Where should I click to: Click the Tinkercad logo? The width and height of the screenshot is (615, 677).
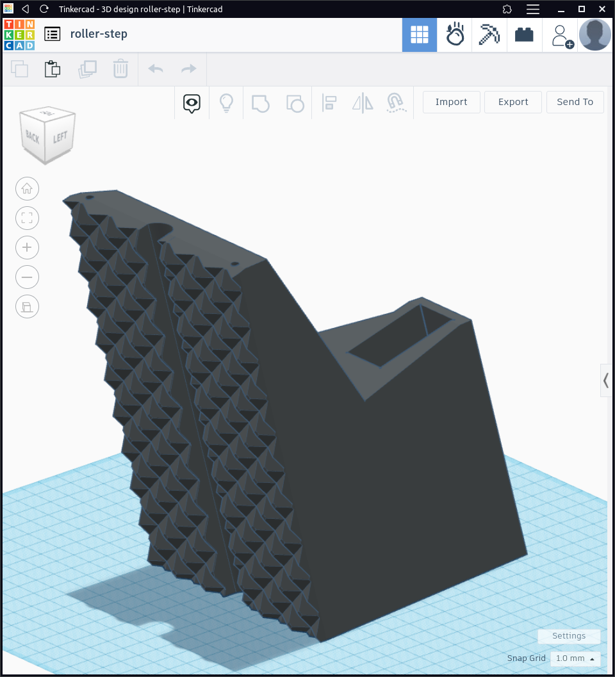coord(19,35)
